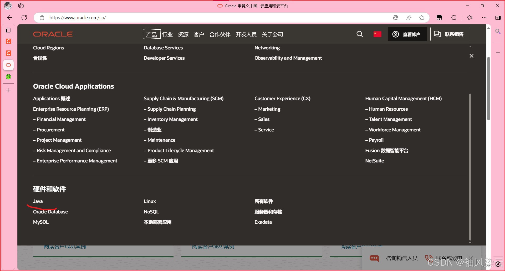Open the tab actions menu icon at the top left
The width and height of the screenshot is (505, 271).
click(8, 30)
